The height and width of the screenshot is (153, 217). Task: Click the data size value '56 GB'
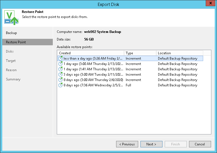[x=89, y=39]
